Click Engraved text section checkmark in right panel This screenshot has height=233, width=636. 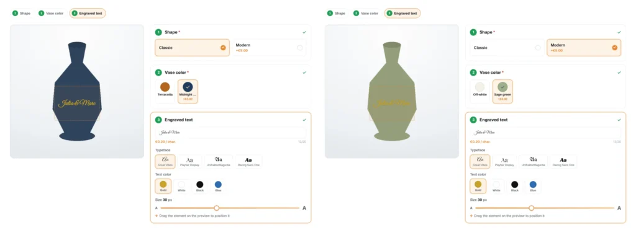click(x=619, y=120)
